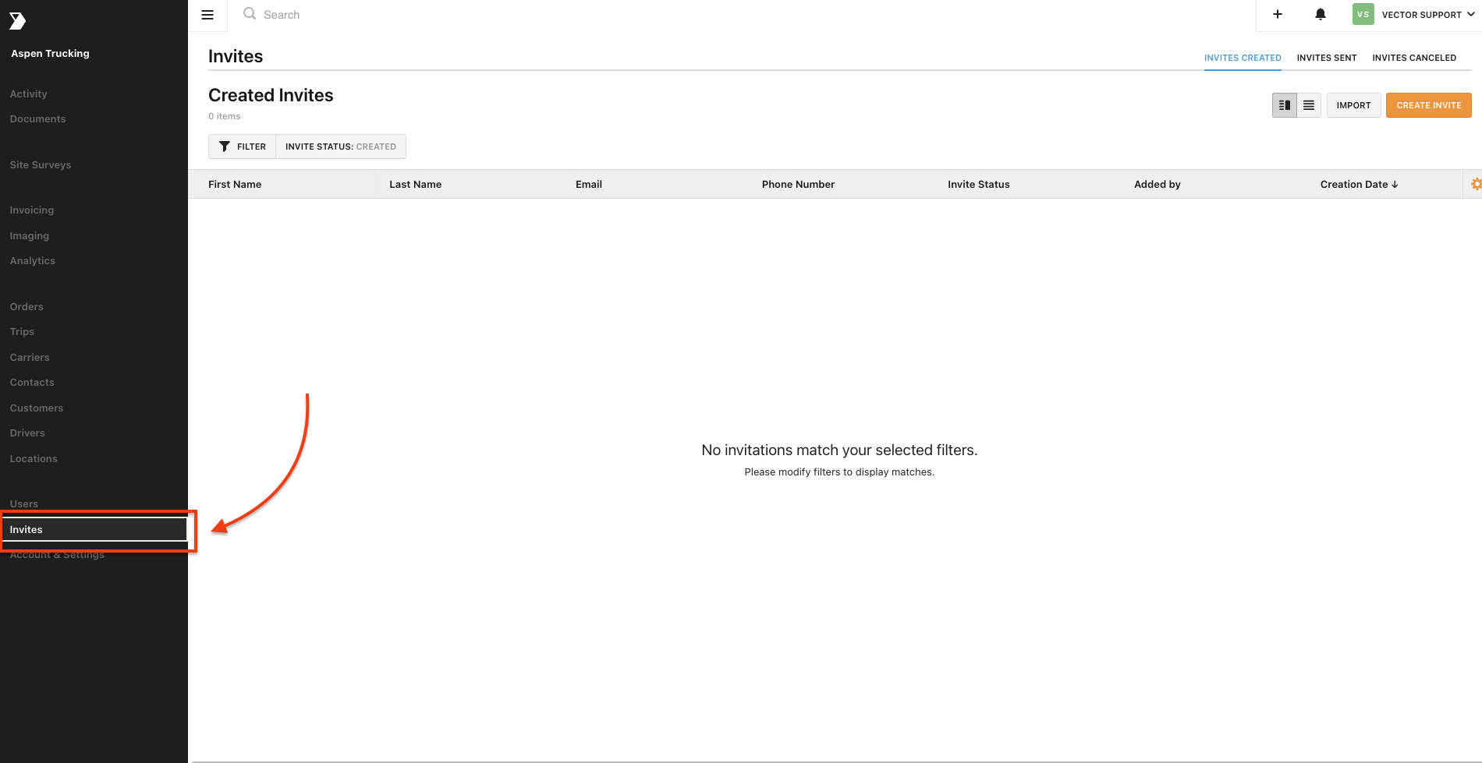Click the plus add icon
The height and width of the screenshot is (763, 1482).
point(1278,14)
